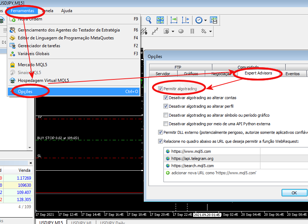This screenshot has width=308, height=224.
Task: Switch to the Servidor tab
Action: pos(163,74)
